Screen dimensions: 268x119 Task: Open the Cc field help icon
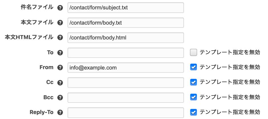60,83
